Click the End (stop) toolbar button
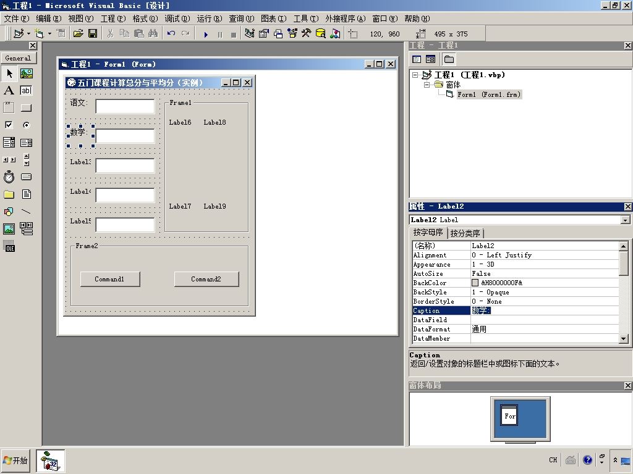Image resolution: width=633 pixels, height=474 pixels. [233, 35]
